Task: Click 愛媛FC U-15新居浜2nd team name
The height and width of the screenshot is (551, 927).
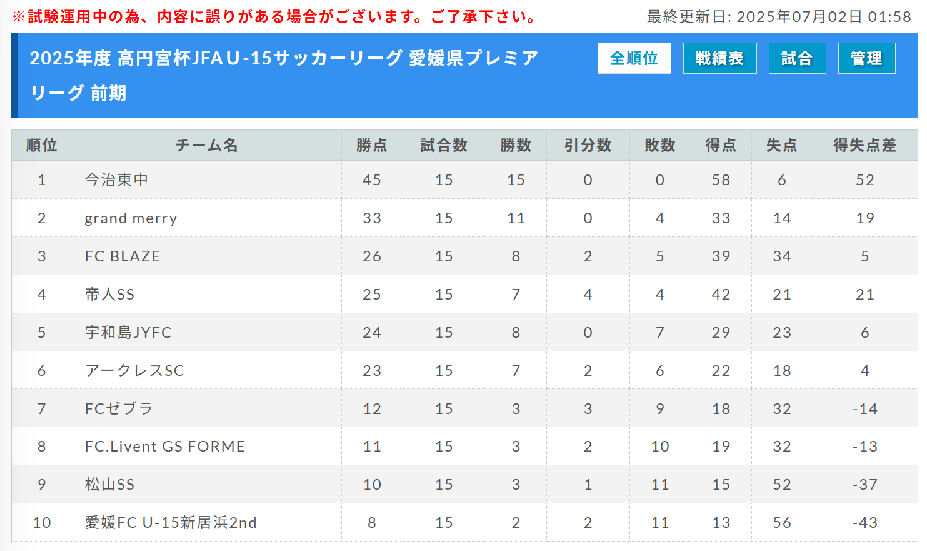Action: pyautogui.click(x=171, y=523)
